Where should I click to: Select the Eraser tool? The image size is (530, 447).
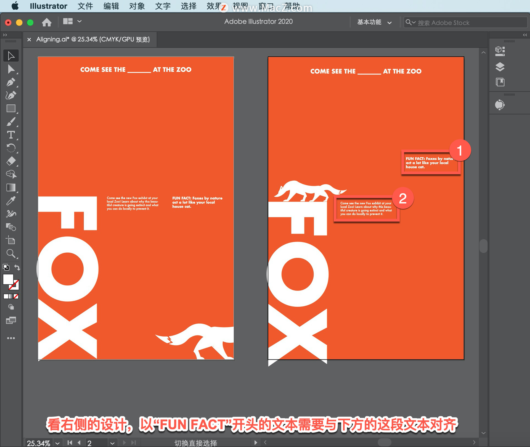point(11,161)
